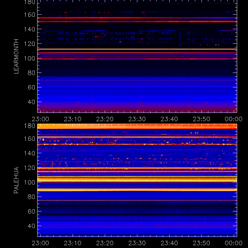
Task: Click the 140 label on the Palehua axis
Action: coord(29,153)
